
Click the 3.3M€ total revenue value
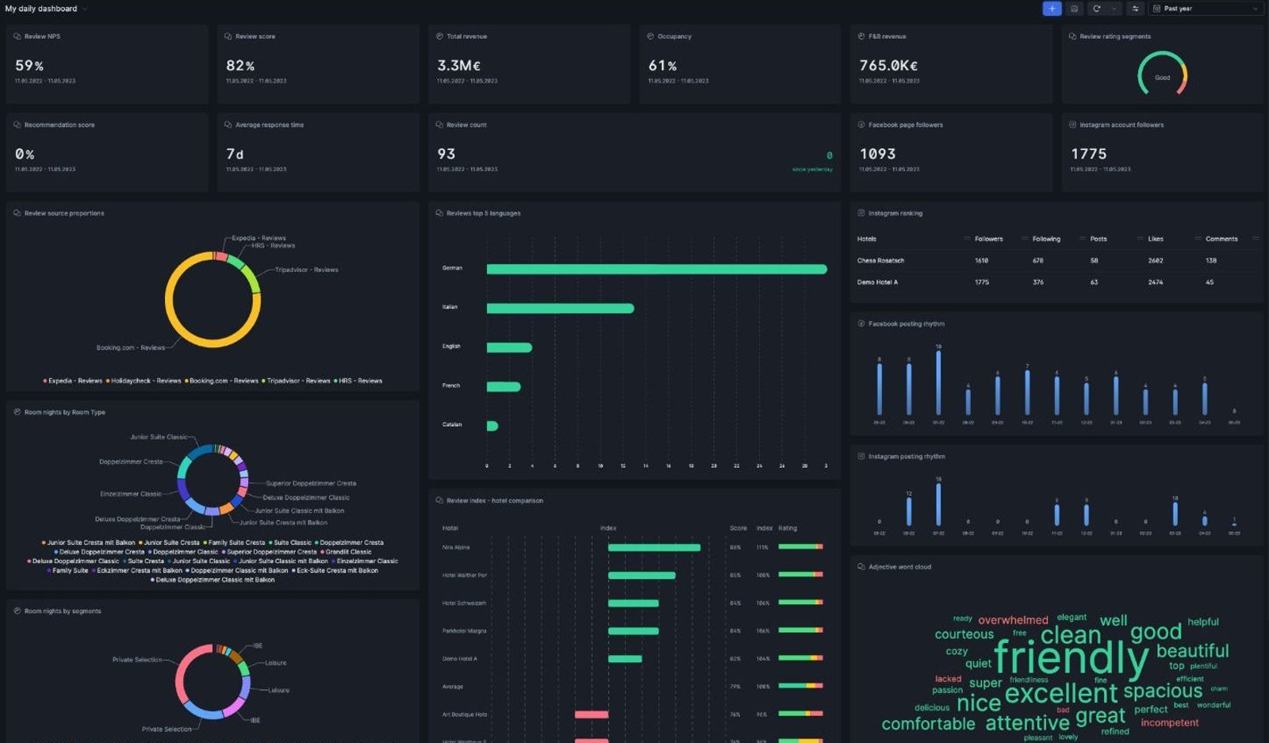click(x=459, y=66)
